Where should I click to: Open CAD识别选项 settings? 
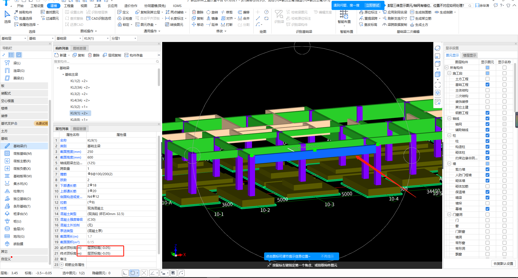[99, 18]
